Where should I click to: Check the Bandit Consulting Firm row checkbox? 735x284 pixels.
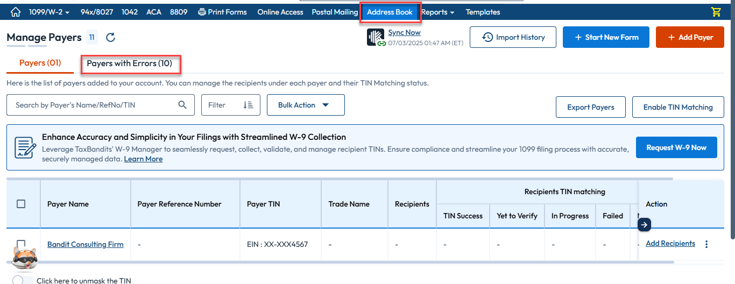[21, 244]
